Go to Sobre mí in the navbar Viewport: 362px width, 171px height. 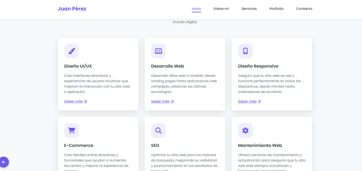point(221,9)
